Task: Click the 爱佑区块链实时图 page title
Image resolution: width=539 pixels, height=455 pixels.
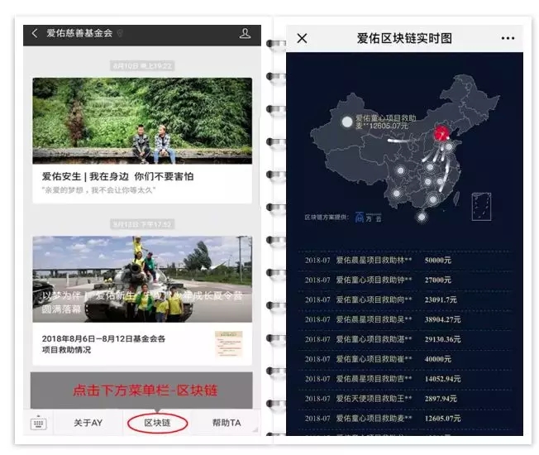Action: point(404,38)
